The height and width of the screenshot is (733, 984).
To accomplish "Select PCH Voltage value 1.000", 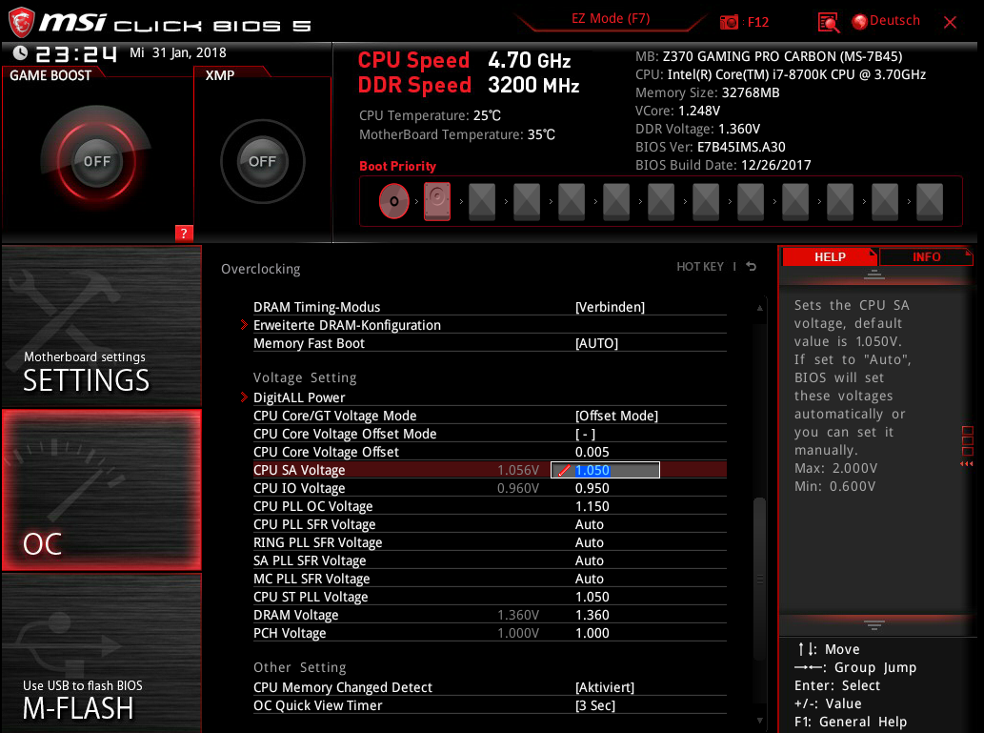I will click(592, 634).
